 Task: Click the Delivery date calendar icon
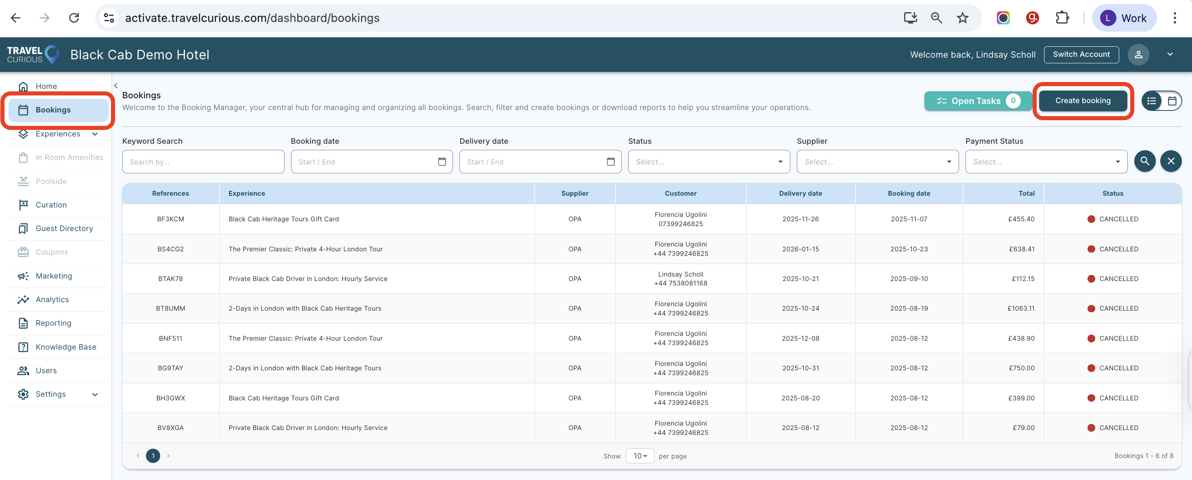(610, 161)
